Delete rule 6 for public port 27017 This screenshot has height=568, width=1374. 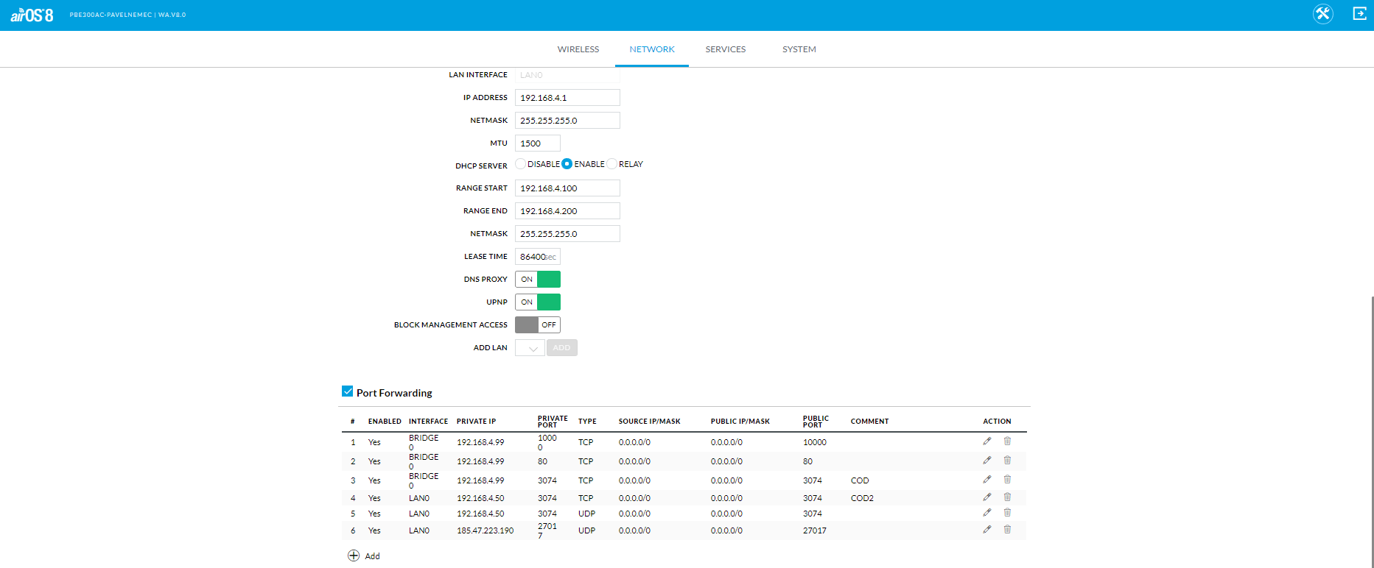pos(1007,530)
